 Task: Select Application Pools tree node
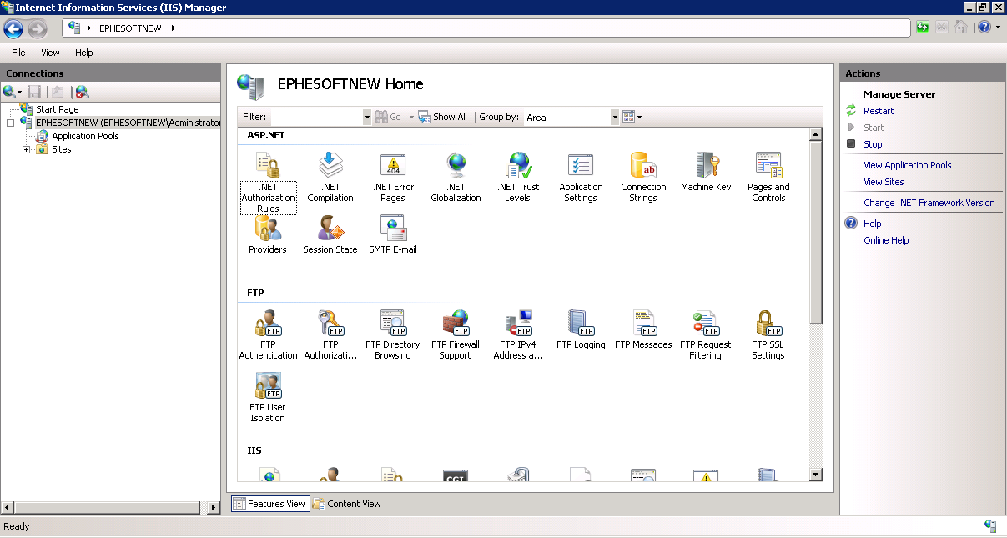click(85, 136)
